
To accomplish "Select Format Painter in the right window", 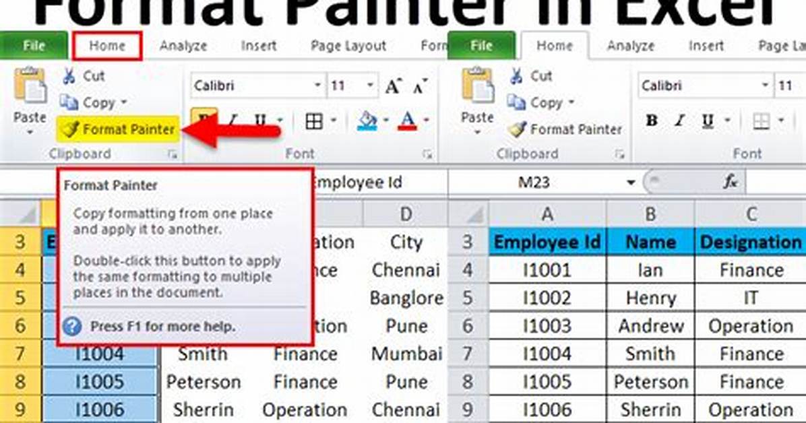I will [565, 129].
